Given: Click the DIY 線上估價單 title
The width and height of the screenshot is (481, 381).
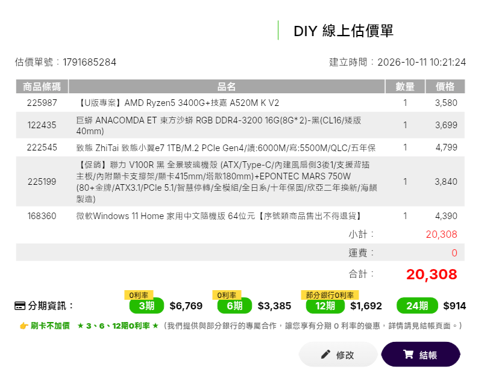Looking at the screenshot, I should pyautogui.click(x=343, y=31).
